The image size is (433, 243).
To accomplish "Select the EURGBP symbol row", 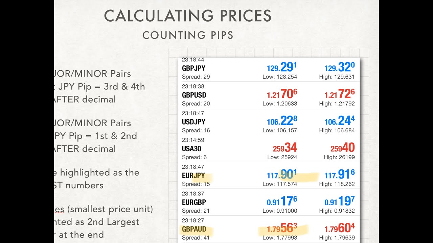I will click(194, 202).
